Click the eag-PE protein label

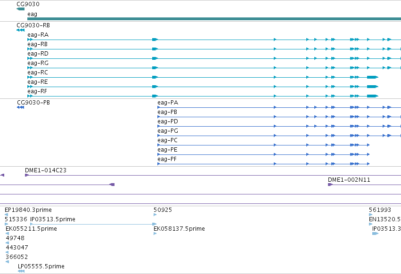(167, 150)
